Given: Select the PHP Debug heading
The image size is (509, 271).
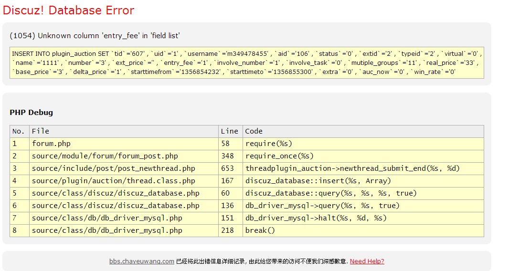Looking at the screenshot, I should pos(31,112).
